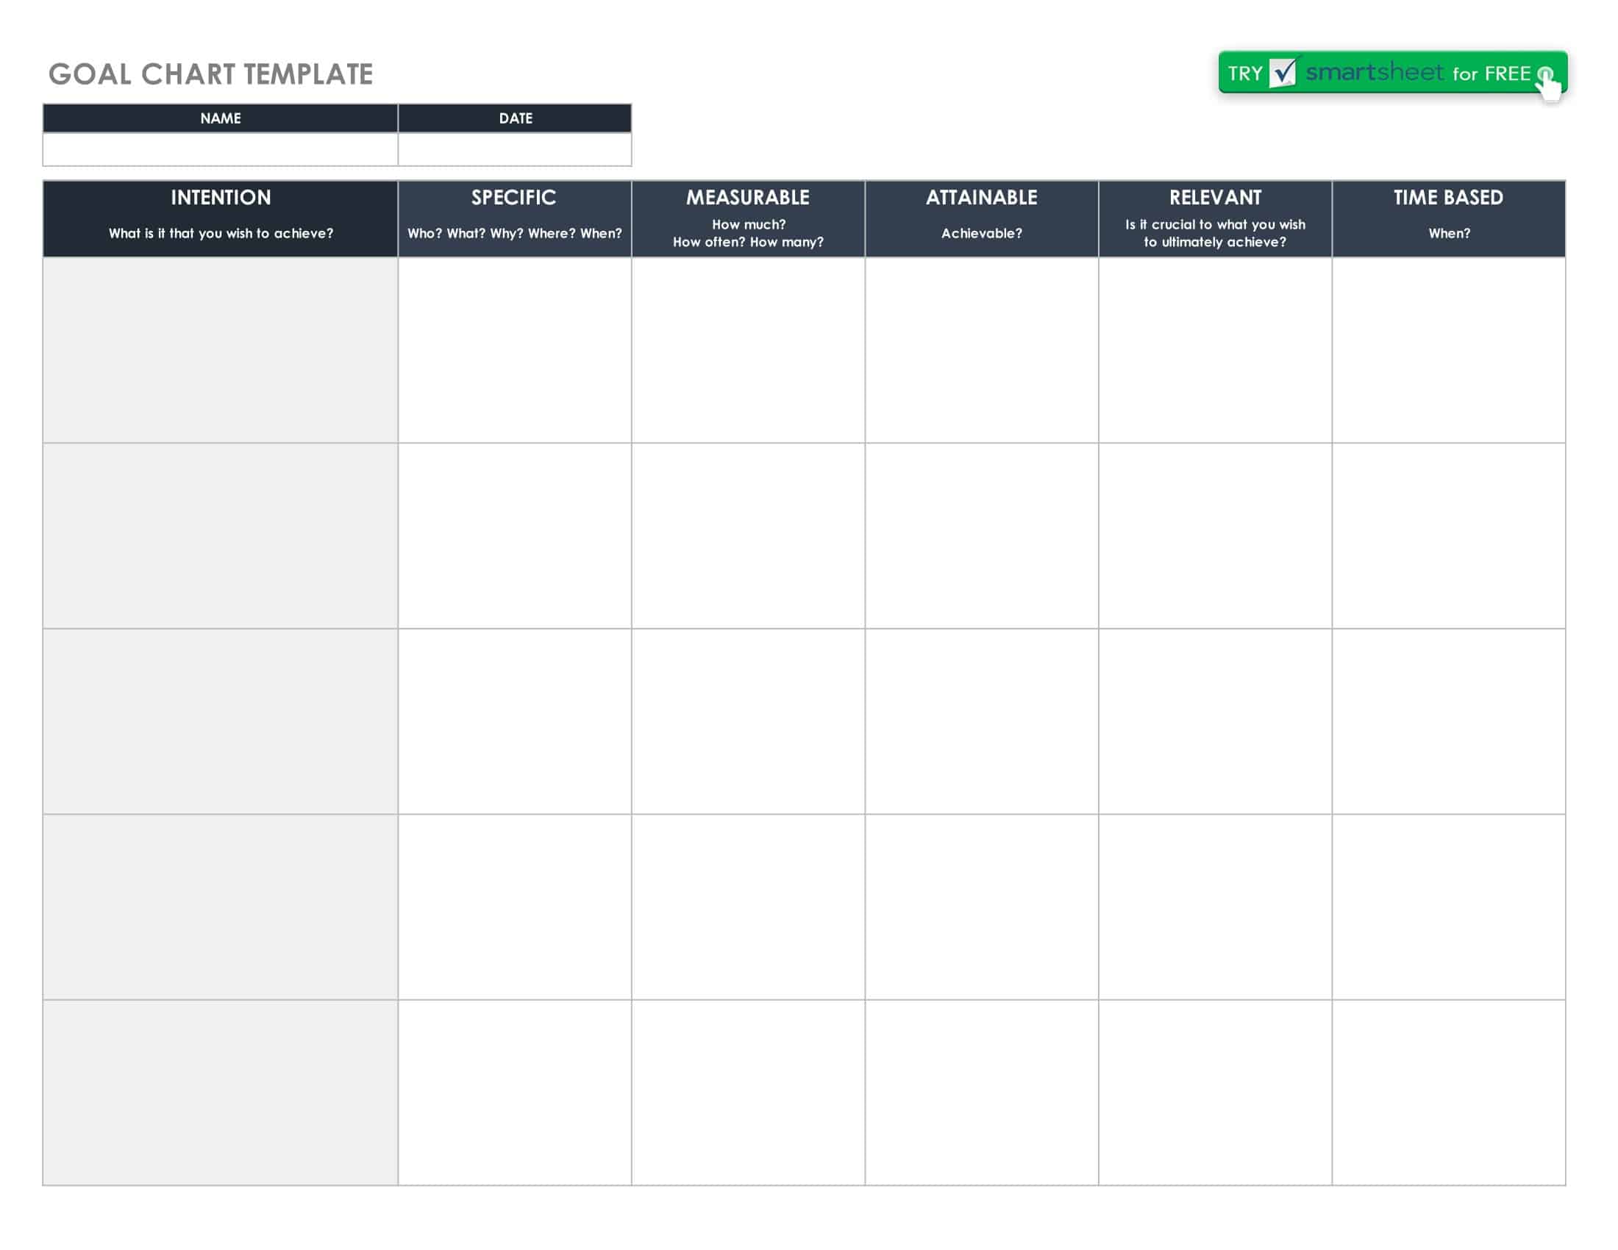This screenshot has height=1250, width=1618.
Task: Click the 'Achievable?' subtext under ATTAINABLE
Action: [x=981, y=233]
